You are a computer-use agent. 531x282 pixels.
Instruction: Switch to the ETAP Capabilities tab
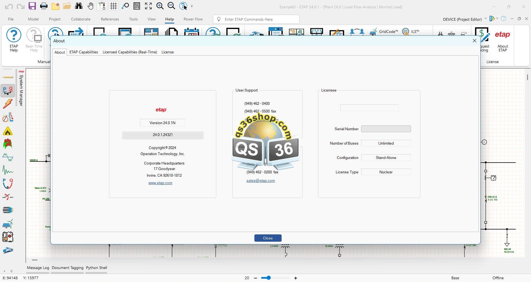click(x=84, y=52)
